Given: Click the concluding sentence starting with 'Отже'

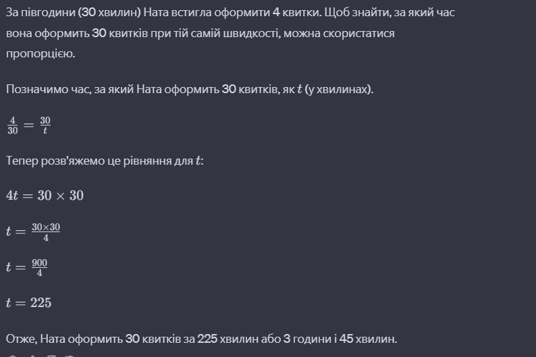Looking at the screenshot, I should pyautogui.click(x=201, y=338).
